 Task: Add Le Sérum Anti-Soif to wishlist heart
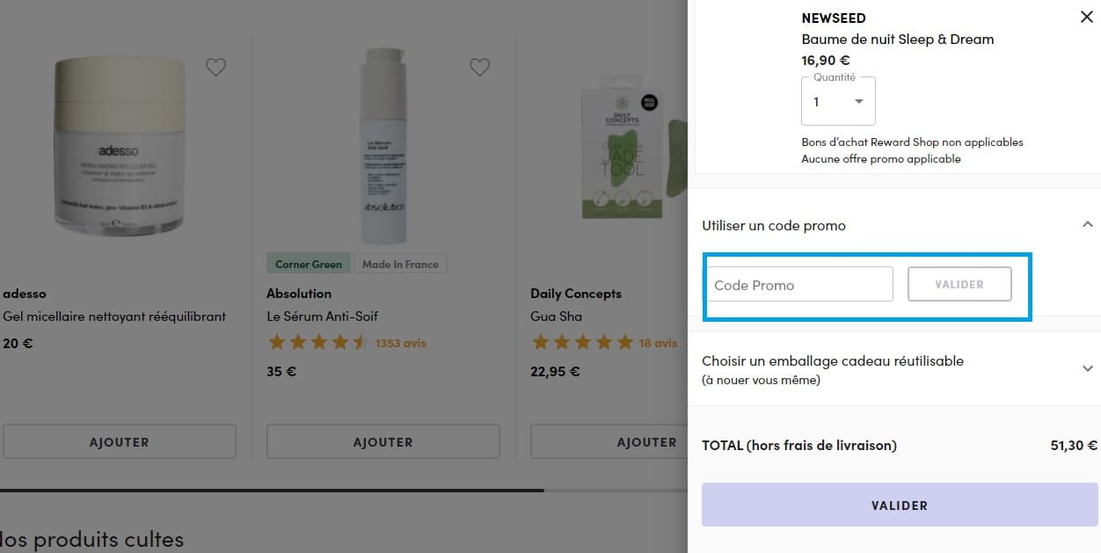[x=479, y=67]
